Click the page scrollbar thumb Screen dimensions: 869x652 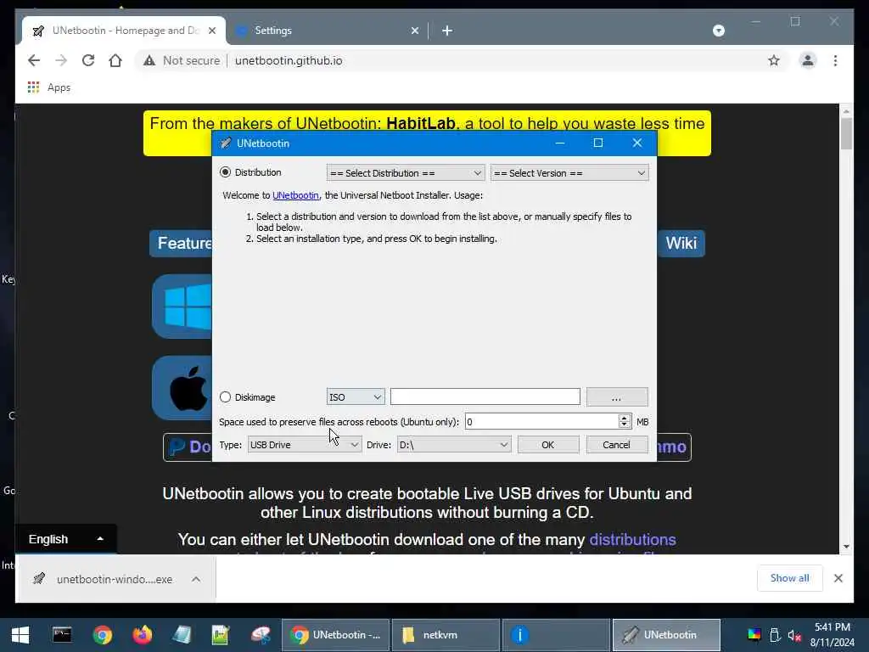(846, 133)
